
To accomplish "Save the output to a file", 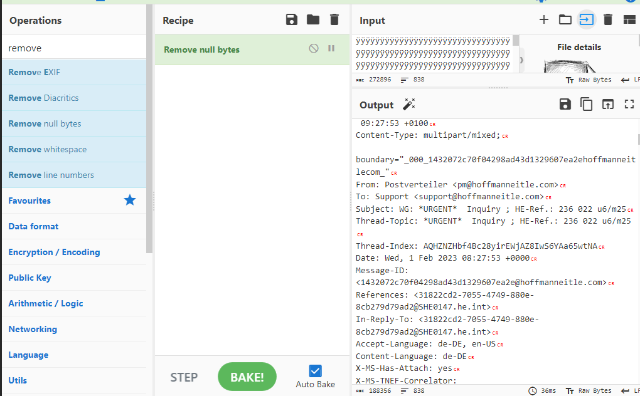I will [x=565, y=105].
